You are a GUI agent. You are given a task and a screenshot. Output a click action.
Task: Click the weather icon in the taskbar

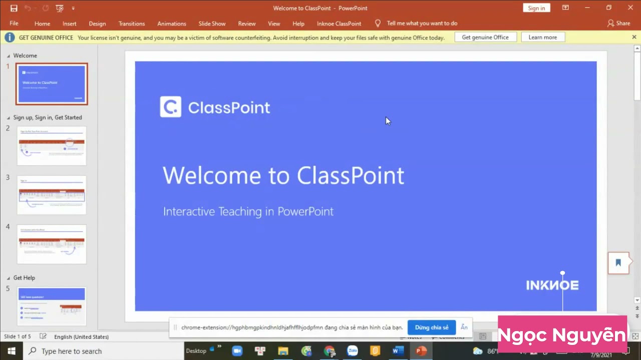pos(478,351)
